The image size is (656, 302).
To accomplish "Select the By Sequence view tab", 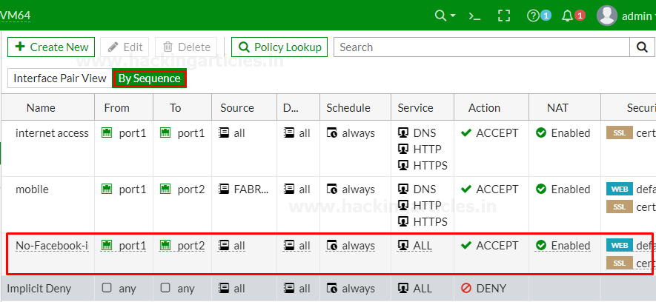I will tap(149, 78).
